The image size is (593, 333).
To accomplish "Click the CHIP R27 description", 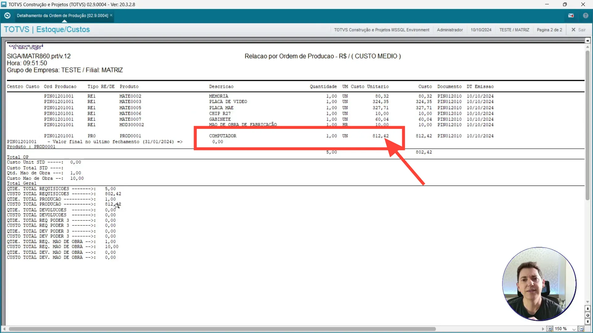I will click(x=220, y=113).
